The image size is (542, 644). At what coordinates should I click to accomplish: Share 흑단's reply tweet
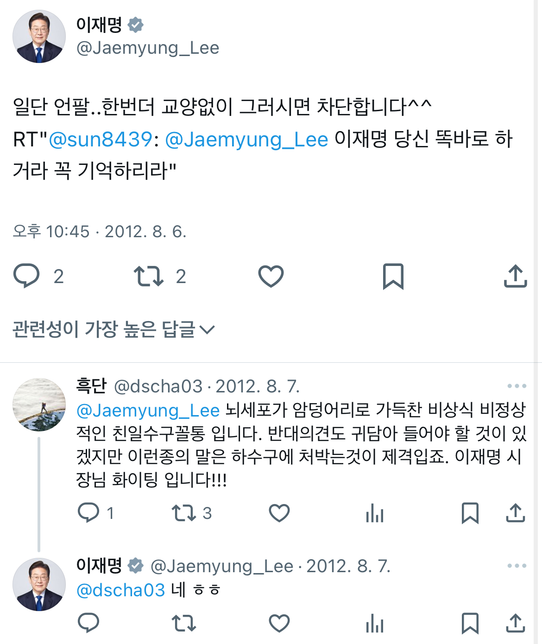(x=516, y=513)
